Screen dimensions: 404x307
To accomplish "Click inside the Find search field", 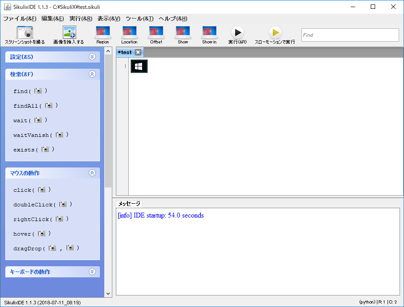I will point(350,35).
